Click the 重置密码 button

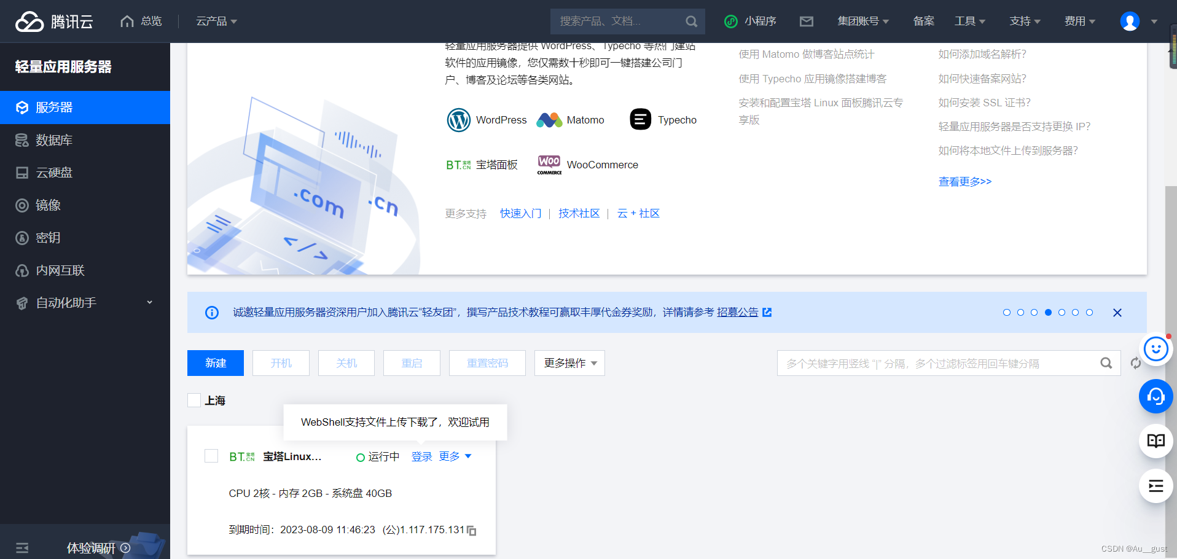(487, 363)
